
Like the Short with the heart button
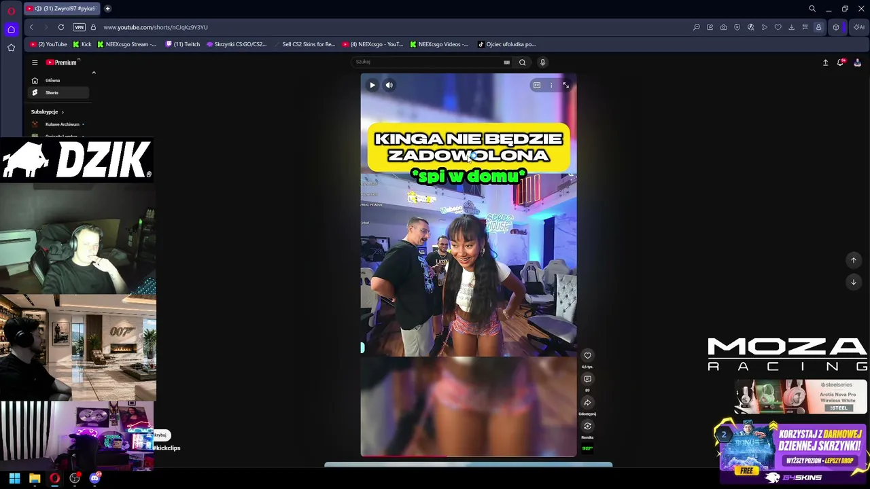[587, 355]
